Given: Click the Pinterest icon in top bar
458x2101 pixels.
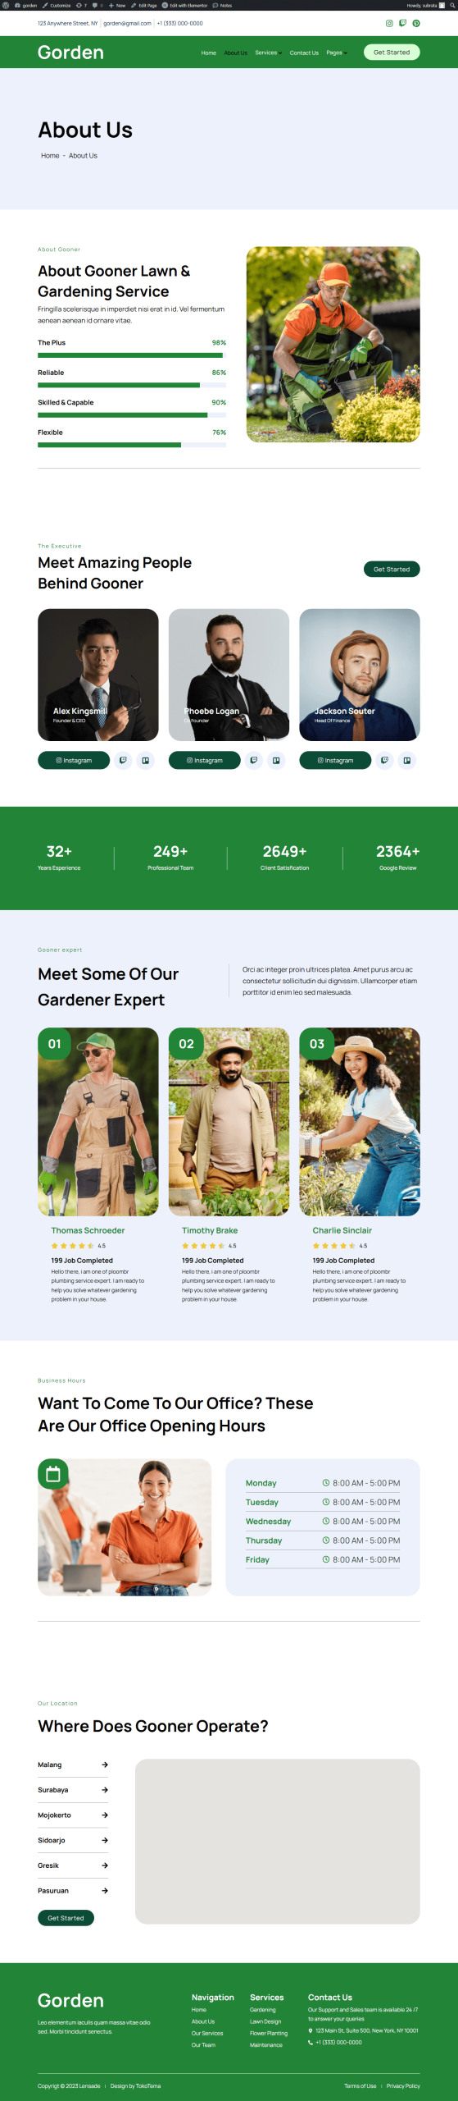Looking at the screenshot, I should 415,23.
